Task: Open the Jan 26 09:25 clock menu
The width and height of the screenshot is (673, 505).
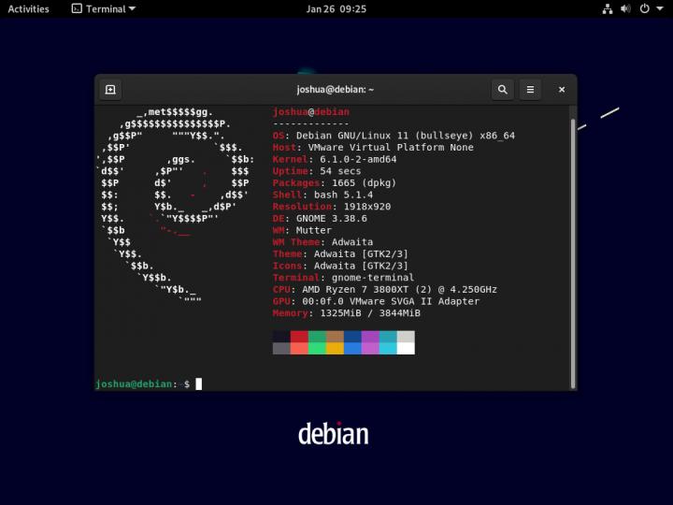Action: click(x=336, y=8)
